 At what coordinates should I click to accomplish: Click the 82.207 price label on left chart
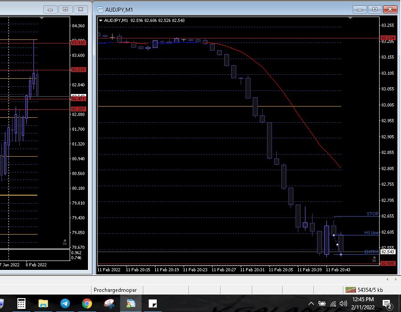(79, 109)
